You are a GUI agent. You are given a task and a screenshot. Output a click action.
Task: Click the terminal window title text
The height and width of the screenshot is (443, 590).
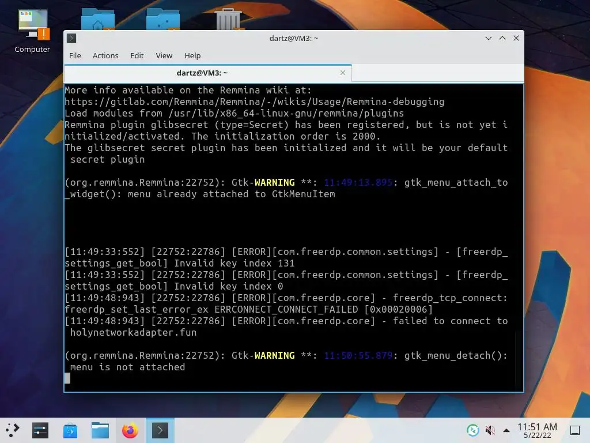294,38
